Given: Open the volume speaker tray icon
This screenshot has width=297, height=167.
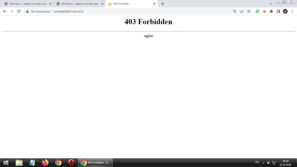Looking at the screenshot, I should [x=268, y=163].
